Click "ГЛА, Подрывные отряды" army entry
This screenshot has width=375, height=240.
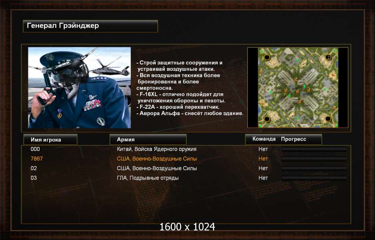point(148,178)
